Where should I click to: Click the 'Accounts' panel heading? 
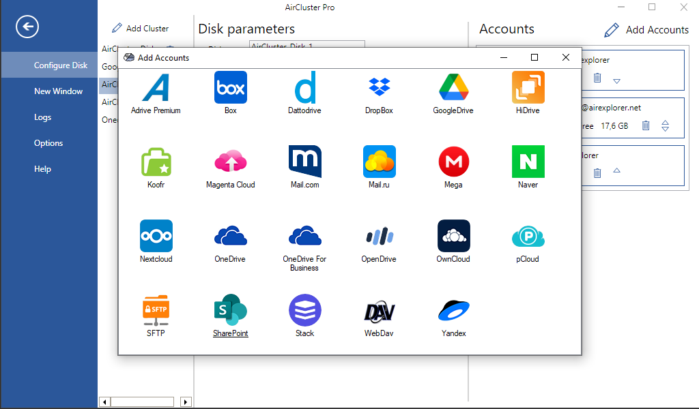click(x=507, y=29)
